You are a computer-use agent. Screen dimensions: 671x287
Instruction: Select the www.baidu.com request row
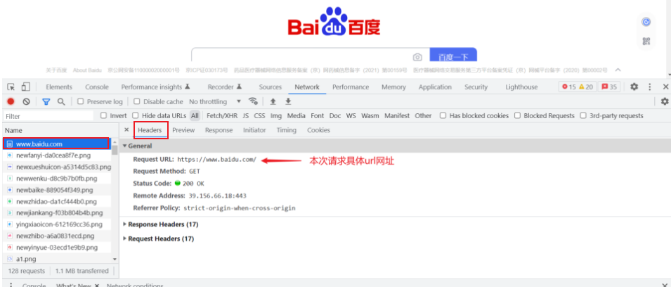[x=58, y=144]
